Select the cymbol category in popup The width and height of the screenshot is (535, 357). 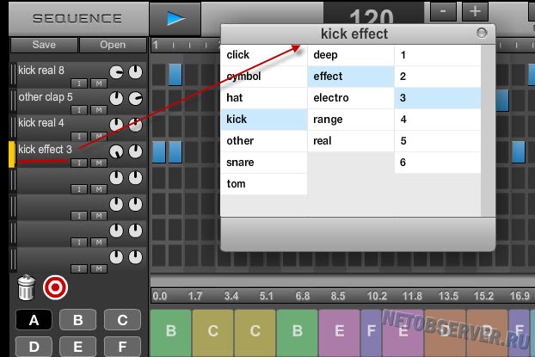(264, 77)
